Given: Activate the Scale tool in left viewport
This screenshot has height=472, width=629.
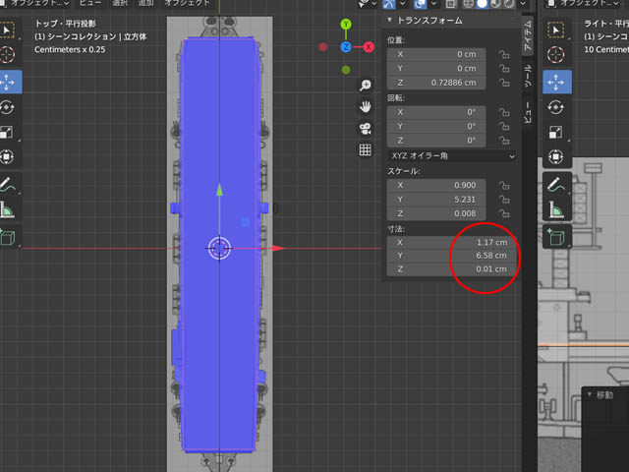Looking at the screenshot, I should [7, 132].
